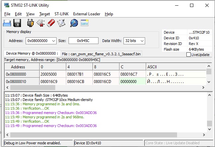
Task: Click the Device ID value 0x410
Action: pos(194,38)
